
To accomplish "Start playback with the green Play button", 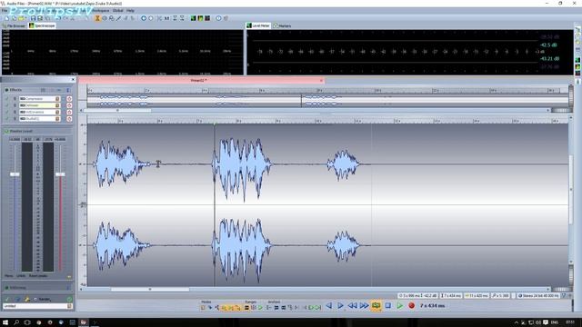I will [400, 306].
